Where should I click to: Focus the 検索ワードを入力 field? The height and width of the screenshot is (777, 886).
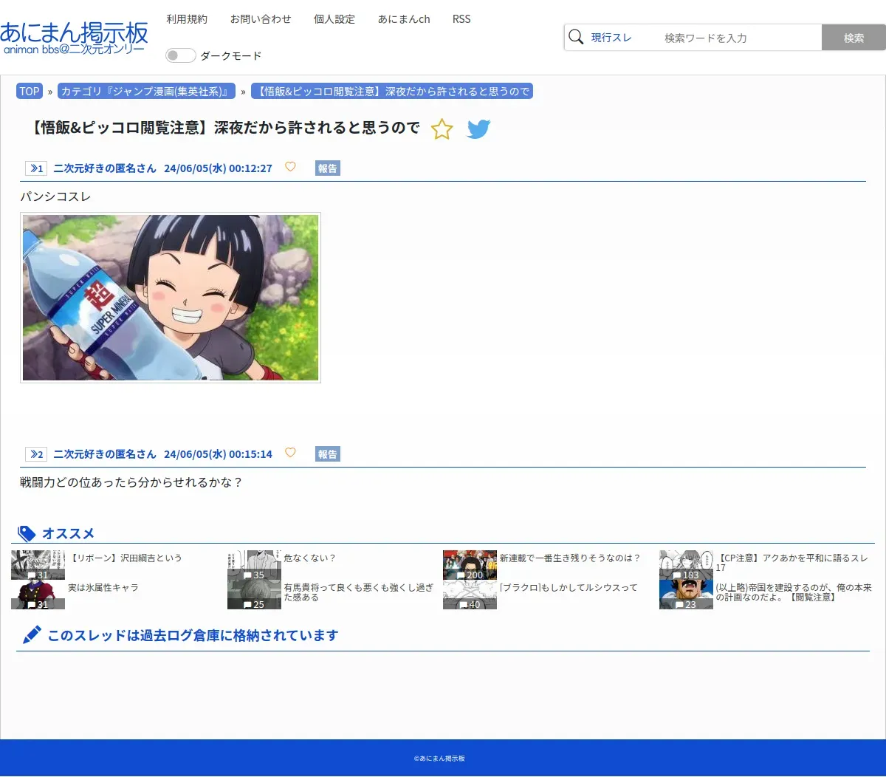tap(738, 38)
